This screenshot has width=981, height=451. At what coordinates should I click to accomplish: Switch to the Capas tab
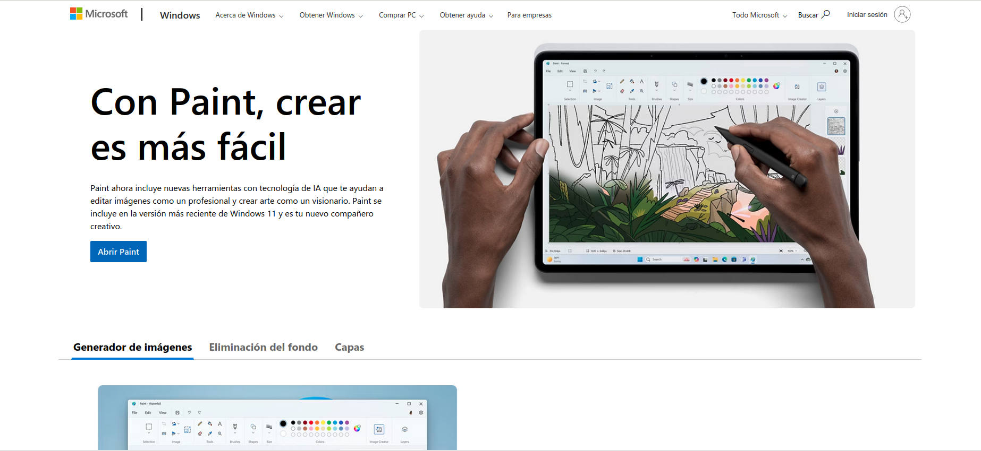coord(349,348)
